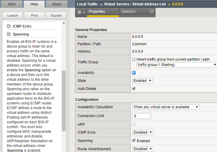217x152 pixels.
Task: Click the Connection Limit label
Action: coord(91,116)
